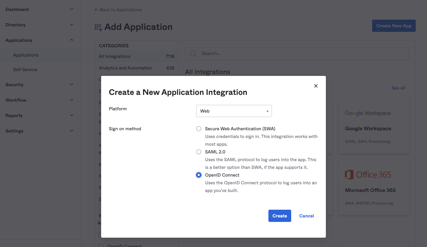Viewport: 427px width, 247px height.
Task: Click the Google Workspace logo
Action: coord(368,113)
